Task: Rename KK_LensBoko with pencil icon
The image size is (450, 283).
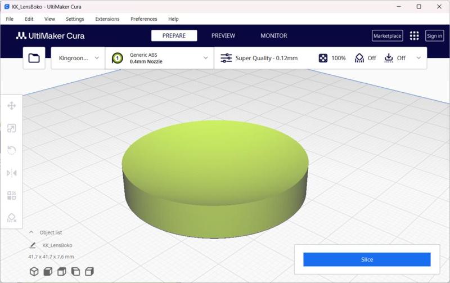Action: tap(33, 245)
